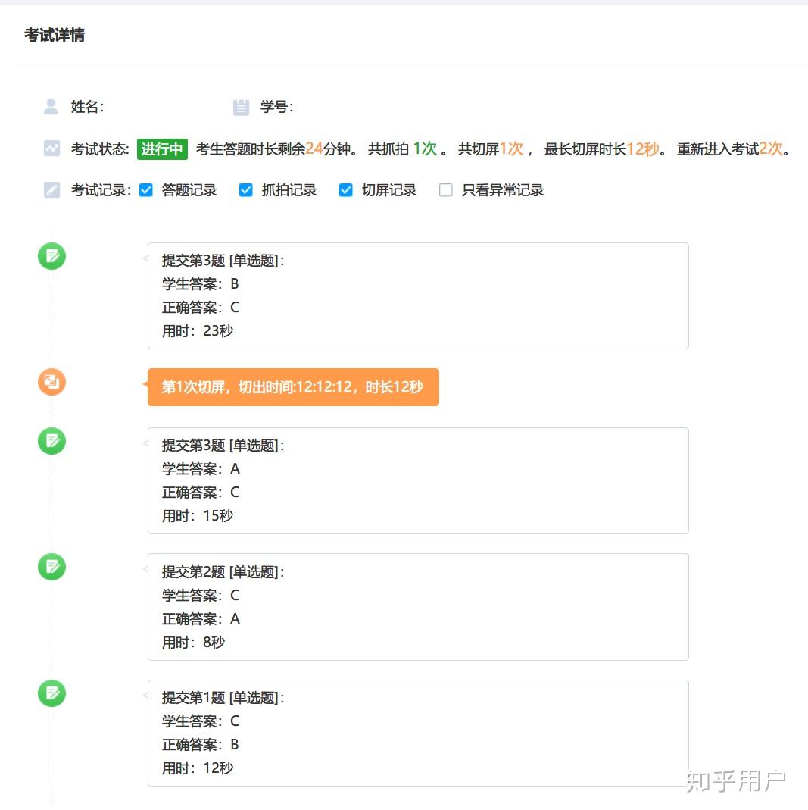Screen dimensions: 808x810
Task: Click the 重新进入考试2次 text
Action: pos(730,149)
